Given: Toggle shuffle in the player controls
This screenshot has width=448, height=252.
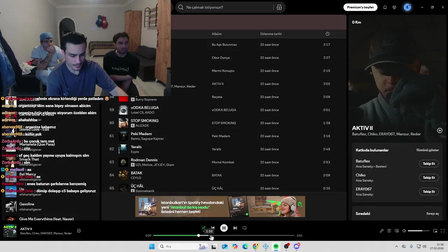Looking at the screenshot, I should [x=203, y=228].
